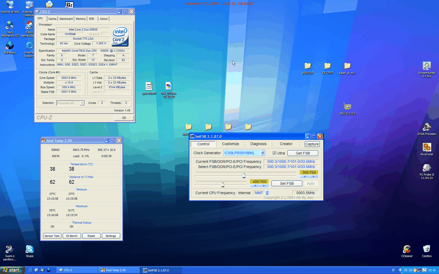Switch to the SPD tab in CPU-Z

pos(91,19)
